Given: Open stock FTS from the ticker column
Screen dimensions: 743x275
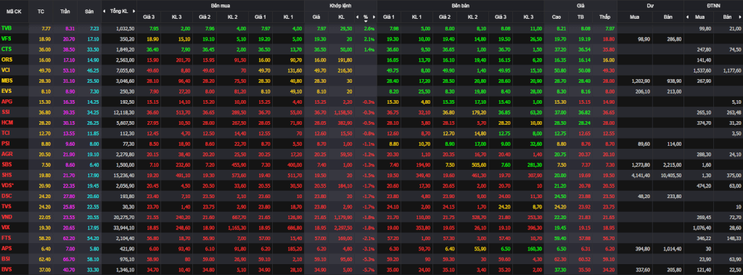Looking at the screenshot, I should click(6, 237).
